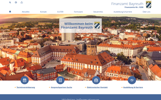Follow the Terminvereinbarung link
The height and width of the screenshot is (100, 161).
click(26, 87)
